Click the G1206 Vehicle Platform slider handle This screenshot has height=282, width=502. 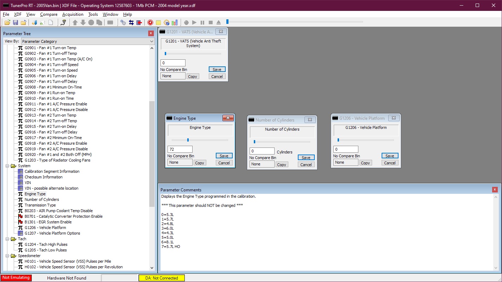338,140
